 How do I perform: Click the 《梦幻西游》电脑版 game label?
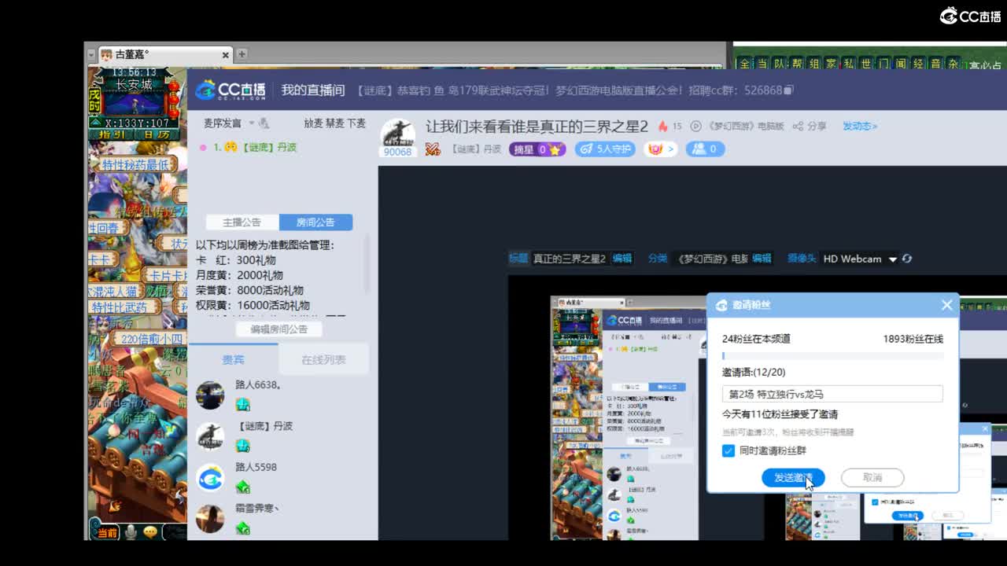coord(747,126)
